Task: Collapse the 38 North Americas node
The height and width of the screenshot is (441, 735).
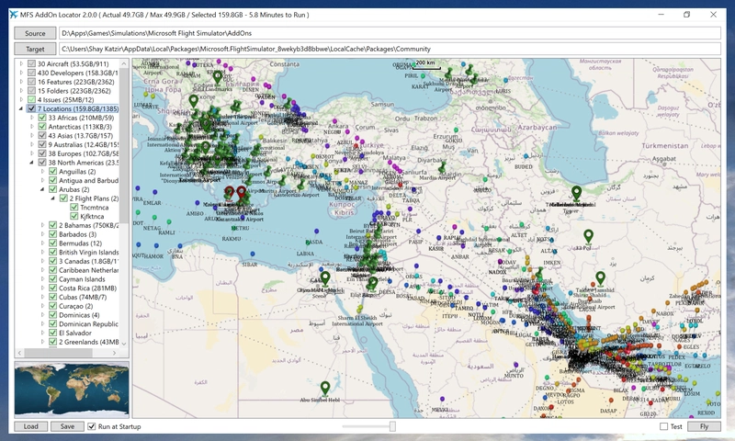Action: 32,163
